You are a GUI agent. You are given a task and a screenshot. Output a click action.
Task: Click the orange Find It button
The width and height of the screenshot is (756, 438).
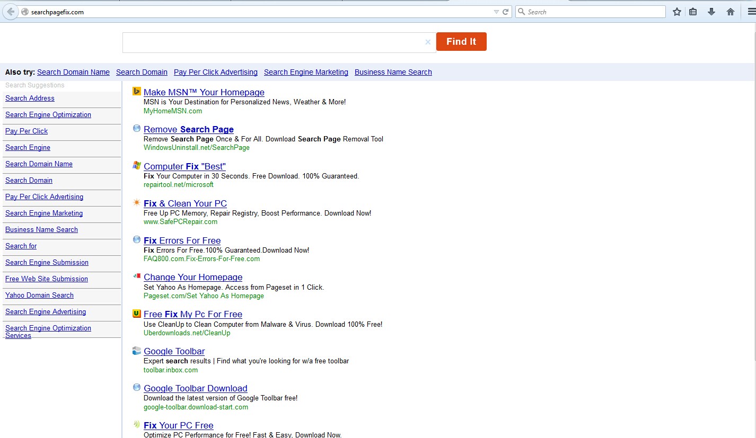461,42
